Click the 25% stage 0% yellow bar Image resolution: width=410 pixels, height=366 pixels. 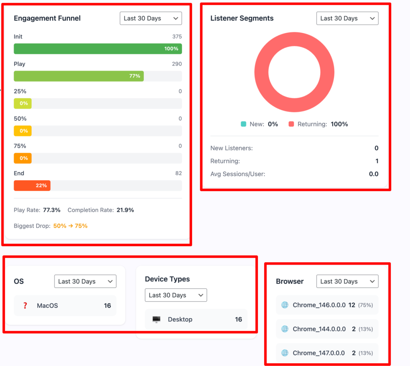pos(23,103)
